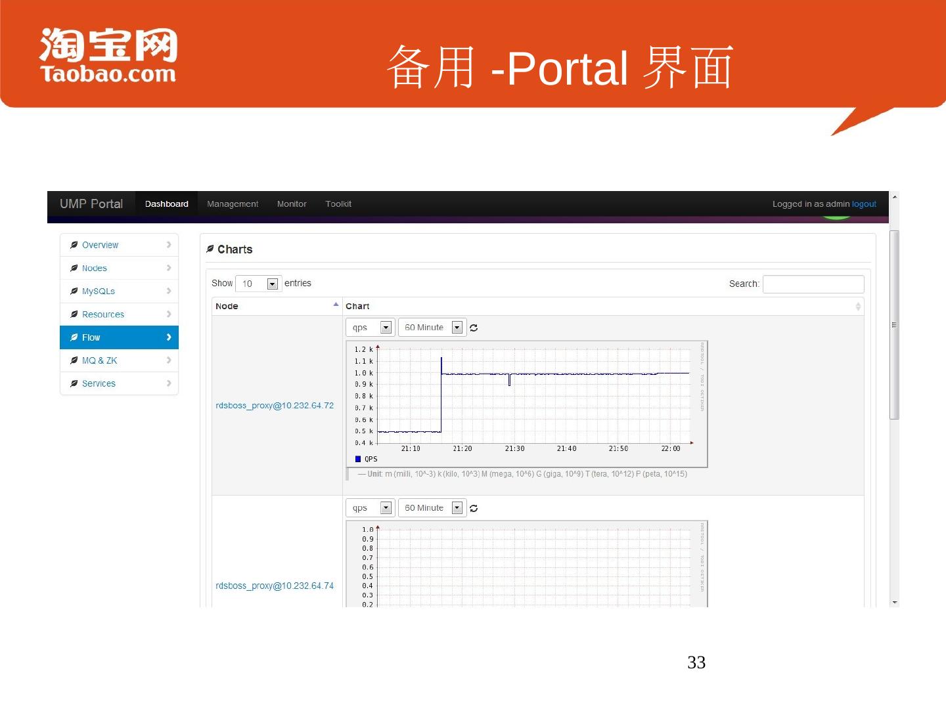Sort table by Chart column arrows
946x709 pixels.
tap(858, 307)
